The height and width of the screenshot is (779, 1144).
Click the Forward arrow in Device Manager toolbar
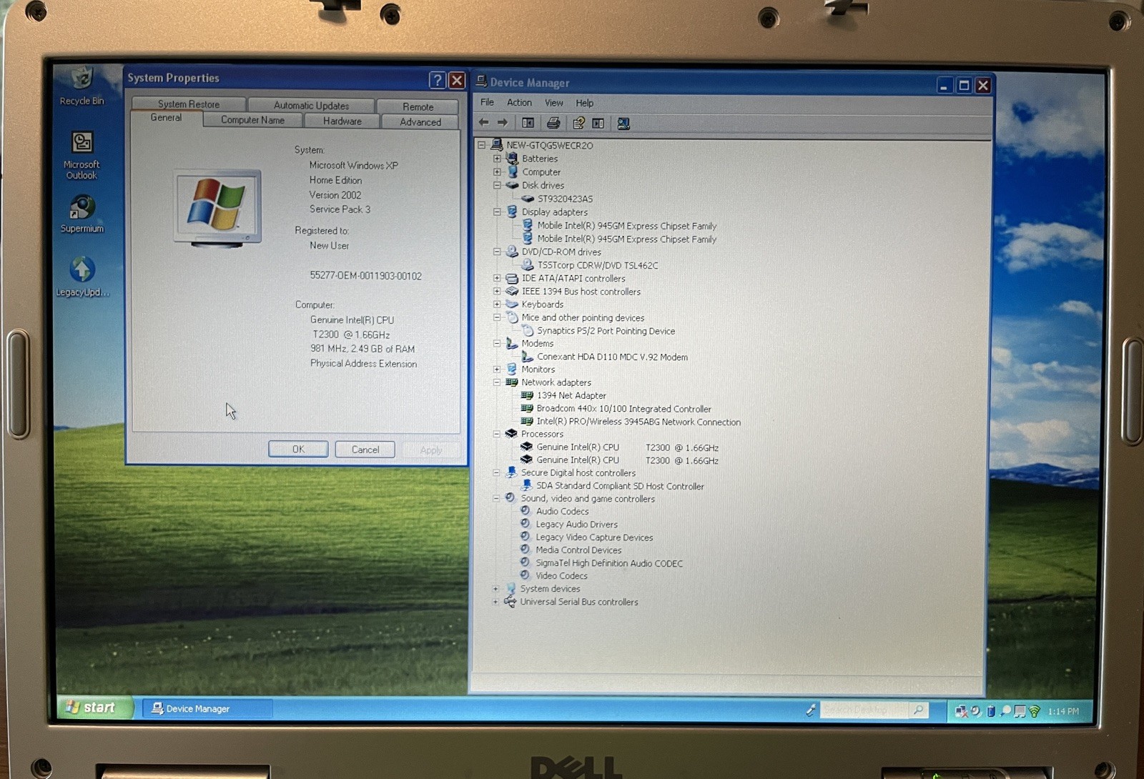pos(502,123)
